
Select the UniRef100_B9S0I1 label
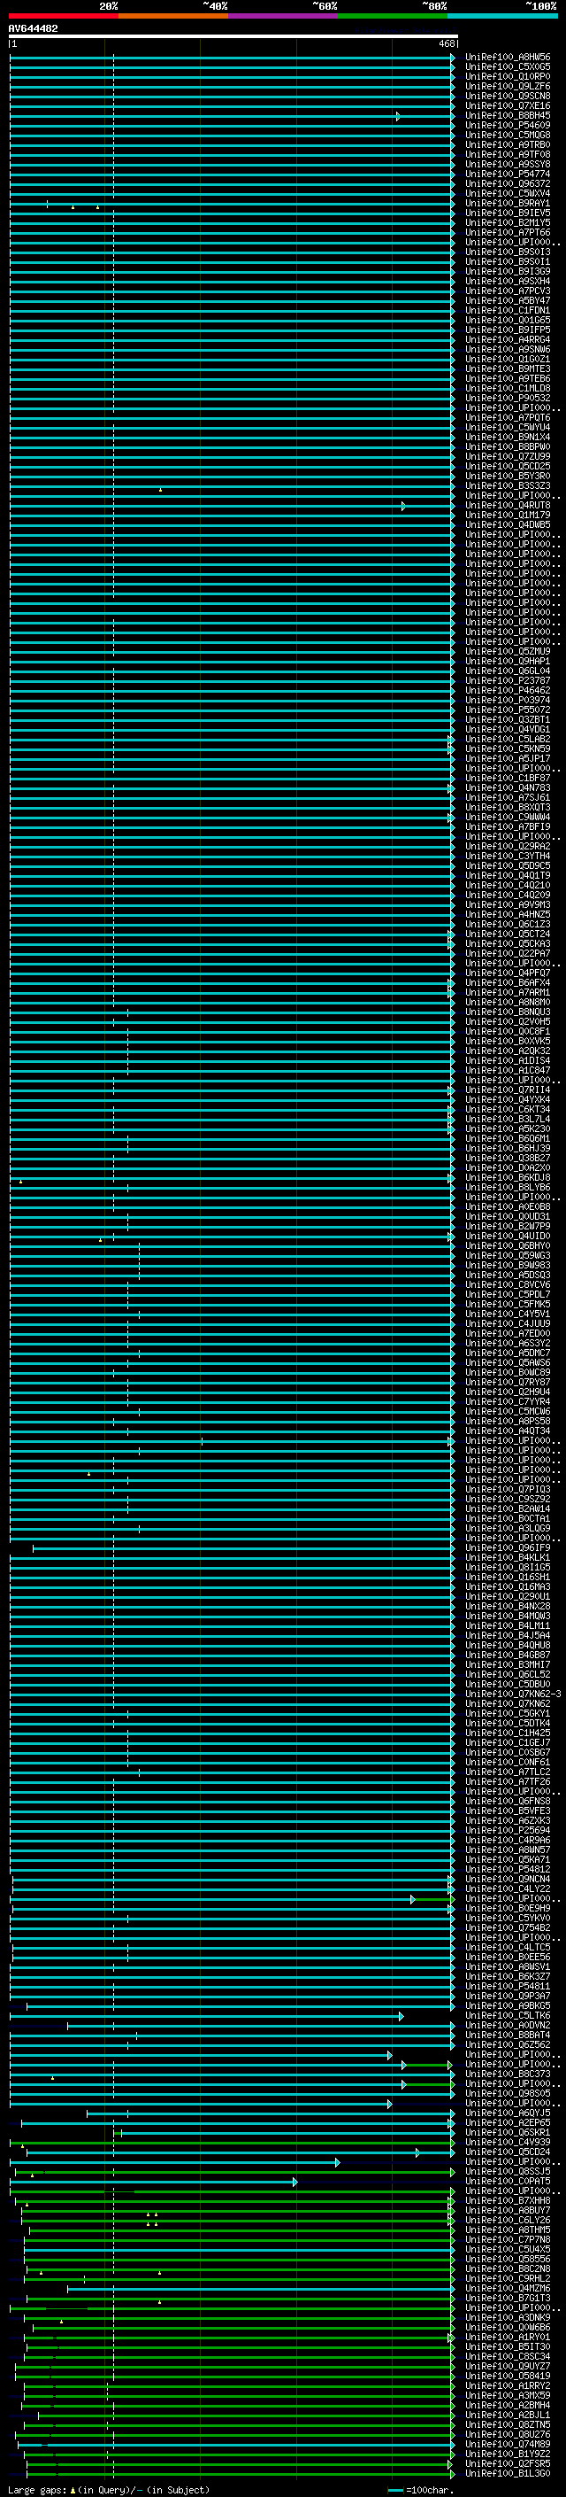(x=508, y=261)
